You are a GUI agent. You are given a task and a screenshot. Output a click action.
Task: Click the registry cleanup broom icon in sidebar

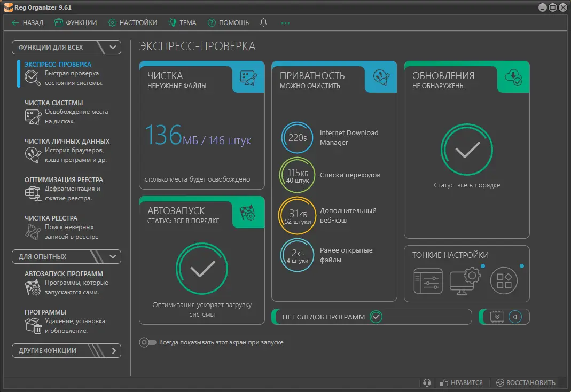[x=33, y=232]
